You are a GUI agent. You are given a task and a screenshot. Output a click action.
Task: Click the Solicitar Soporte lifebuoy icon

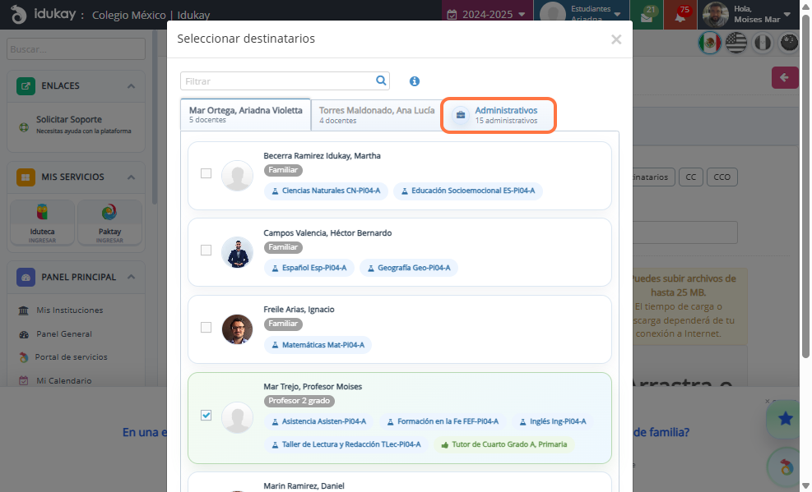point(24,127)
